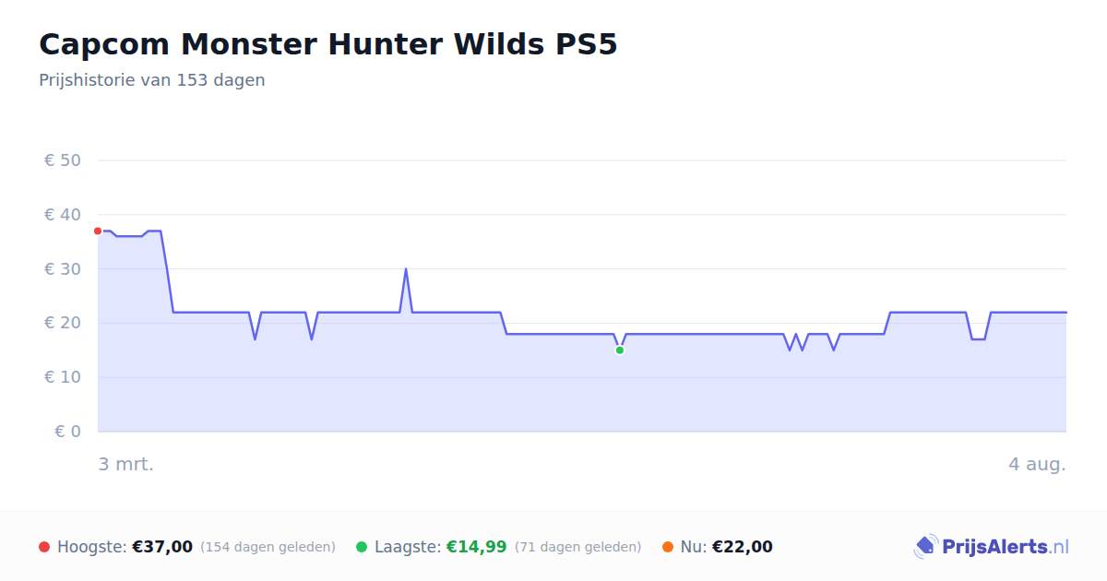Click the €37,00 highest price value

pyautogui.click(x=162, y=547)
